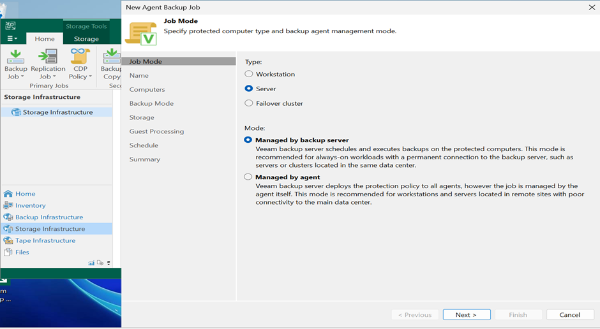Click the Storage Tools contextual tab header
This screenshot has width=600, height=329.
tap(86, 26)
